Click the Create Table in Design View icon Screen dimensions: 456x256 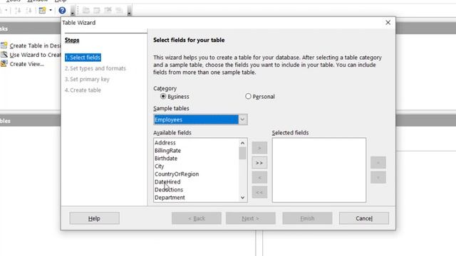pyautogui.click(x=4, y=46)
